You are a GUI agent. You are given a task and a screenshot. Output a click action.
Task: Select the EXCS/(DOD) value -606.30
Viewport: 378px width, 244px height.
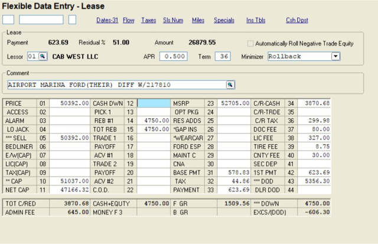tap(314, 213)
